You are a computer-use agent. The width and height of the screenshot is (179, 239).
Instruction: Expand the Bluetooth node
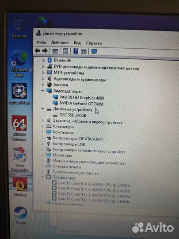click(43, 60)
